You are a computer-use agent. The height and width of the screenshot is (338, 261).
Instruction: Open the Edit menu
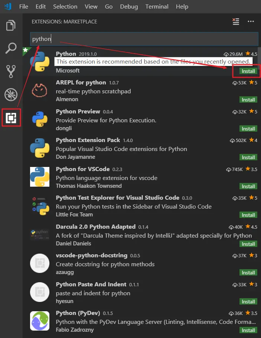coord(41,7)
